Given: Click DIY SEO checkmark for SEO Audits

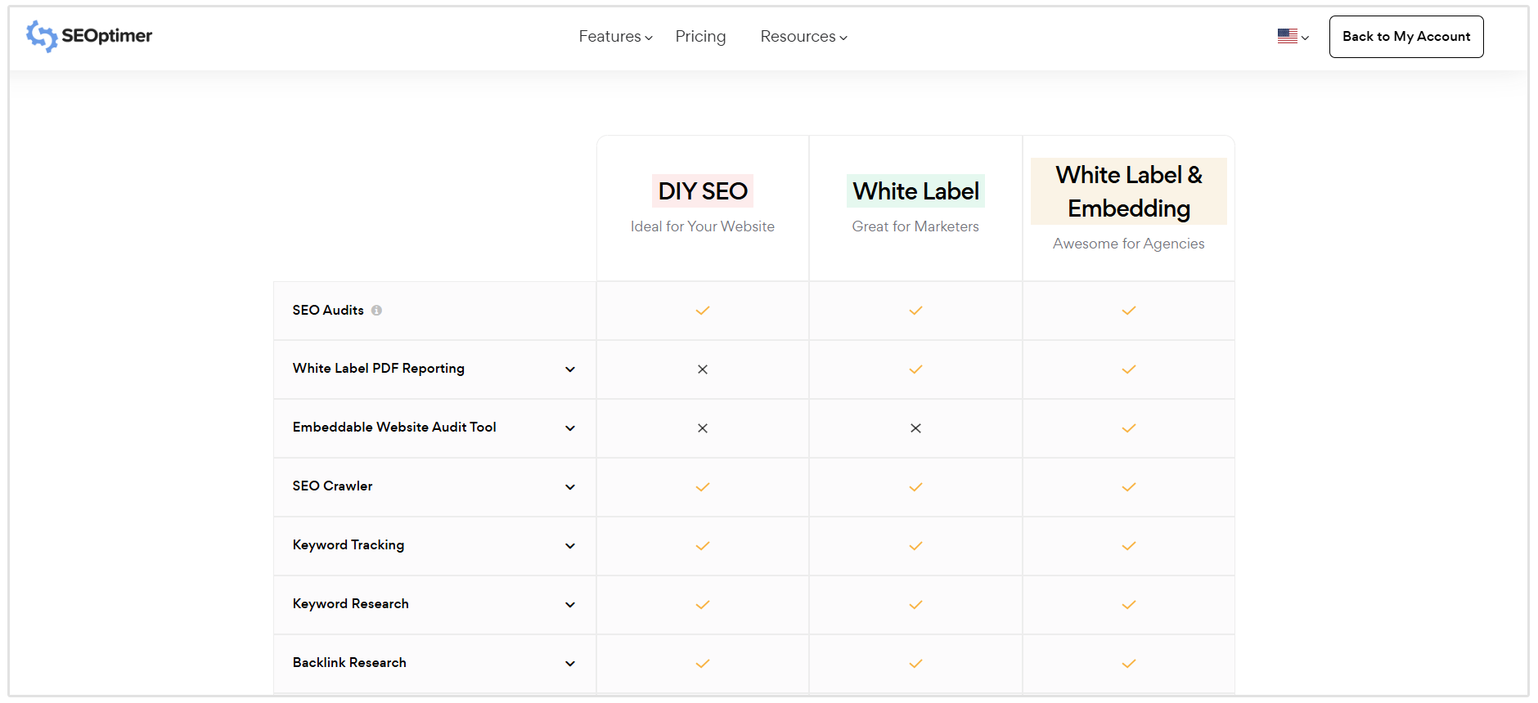Looking at the screenshot, I should pyautogui.click(x=703, y=311).
